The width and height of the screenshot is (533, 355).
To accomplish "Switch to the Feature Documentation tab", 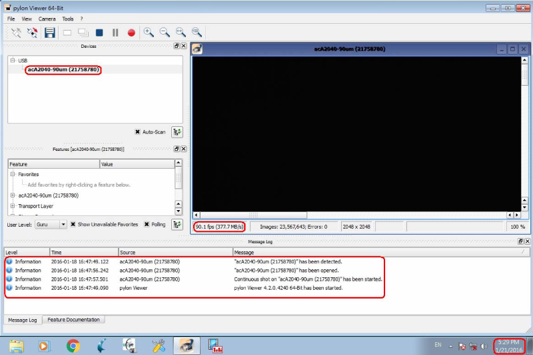I will click(73, 320).
